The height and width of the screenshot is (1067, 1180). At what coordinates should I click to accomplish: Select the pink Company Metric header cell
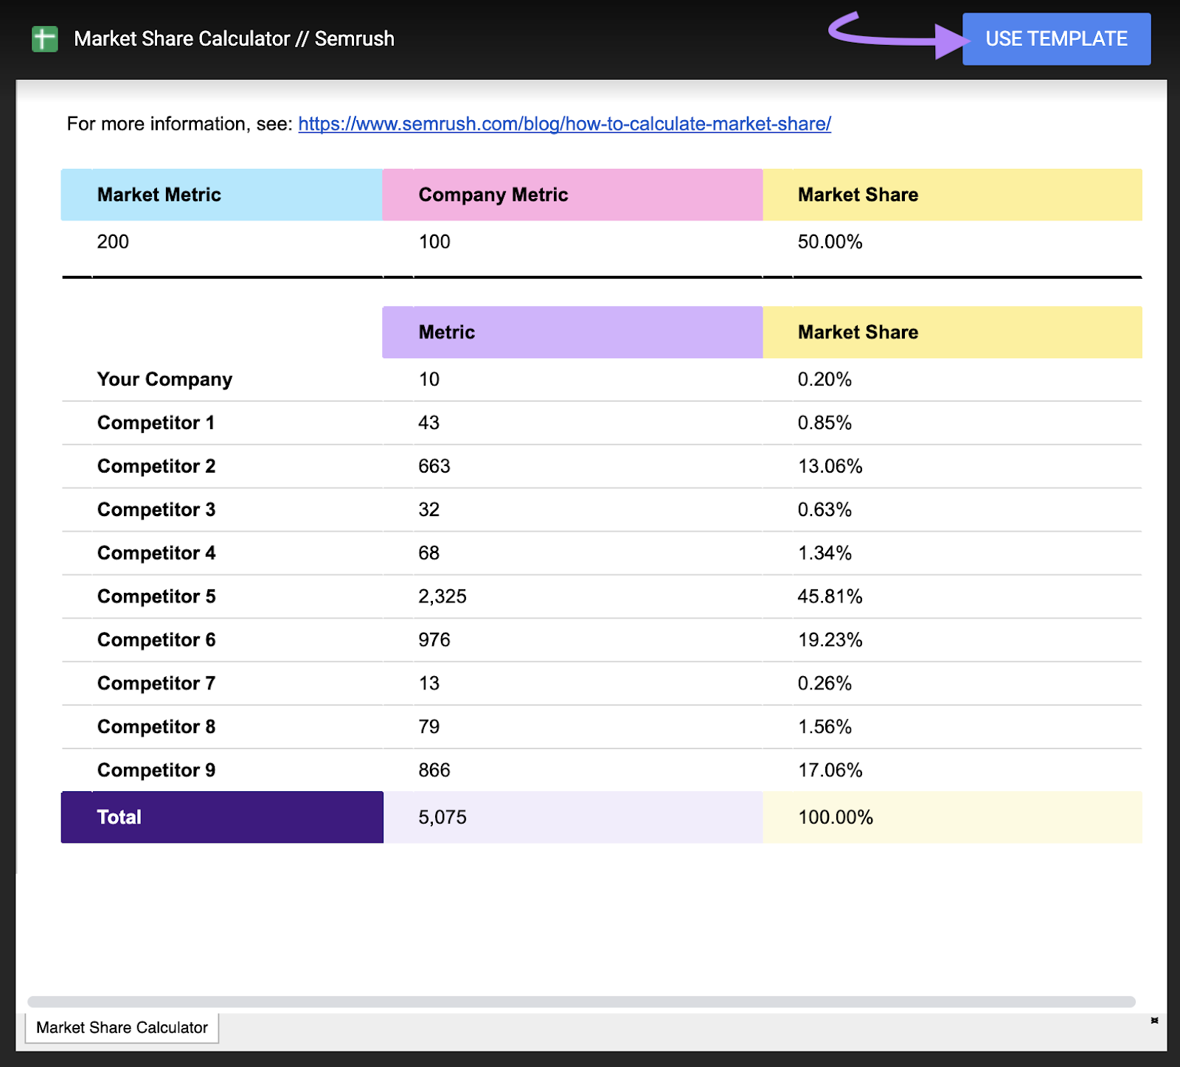[x=572, y=195]
